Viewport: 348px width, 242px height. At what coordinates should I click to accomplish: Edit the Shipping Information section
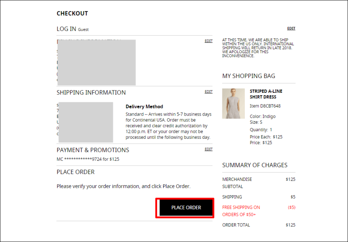208,92
